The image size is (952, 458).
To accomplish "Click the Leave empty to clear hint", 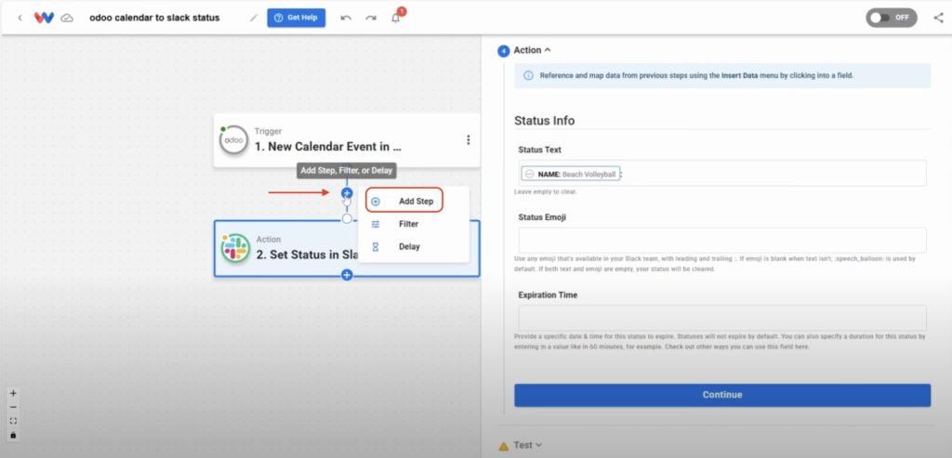I will click(545, 191).
